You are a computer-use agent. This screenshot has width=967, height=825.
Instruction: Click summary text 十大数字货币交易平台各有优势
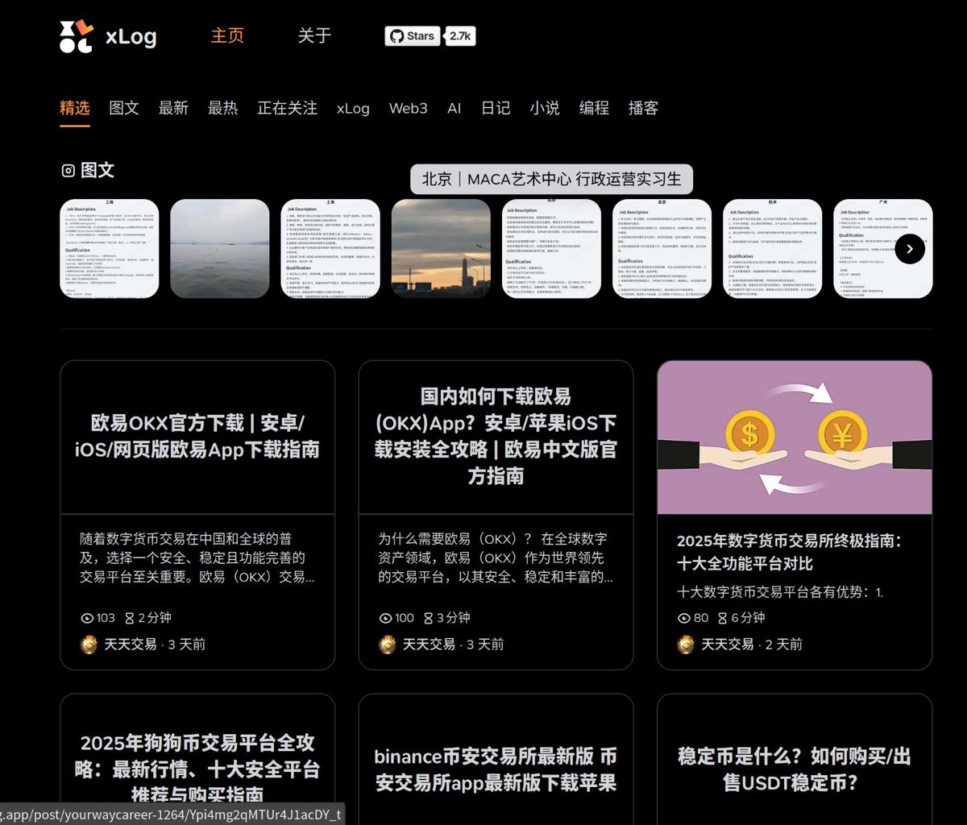coord(780,592)
